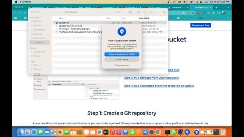
Task: Go forward in Finder window
Action: click(x=61, y=12)
